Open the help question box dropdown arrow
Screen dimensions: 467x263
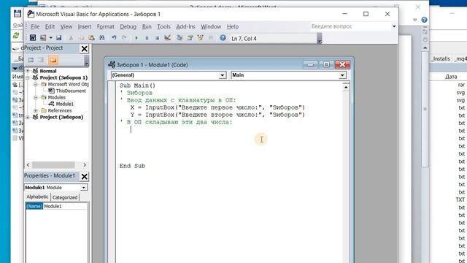pyautogui.click(x=394, y=26)
